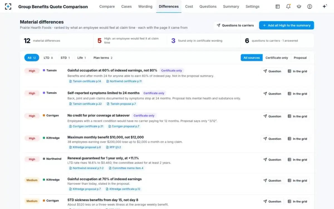Click the app logo icon
334x209 pixels.
8,6
